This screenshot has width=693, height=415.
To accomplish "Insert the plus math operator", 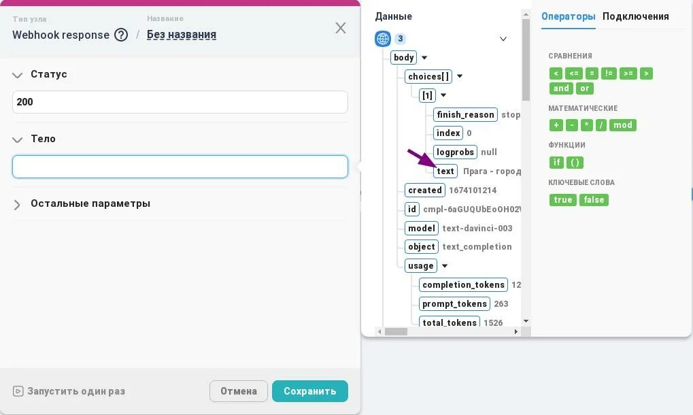I will click(556, 125).
